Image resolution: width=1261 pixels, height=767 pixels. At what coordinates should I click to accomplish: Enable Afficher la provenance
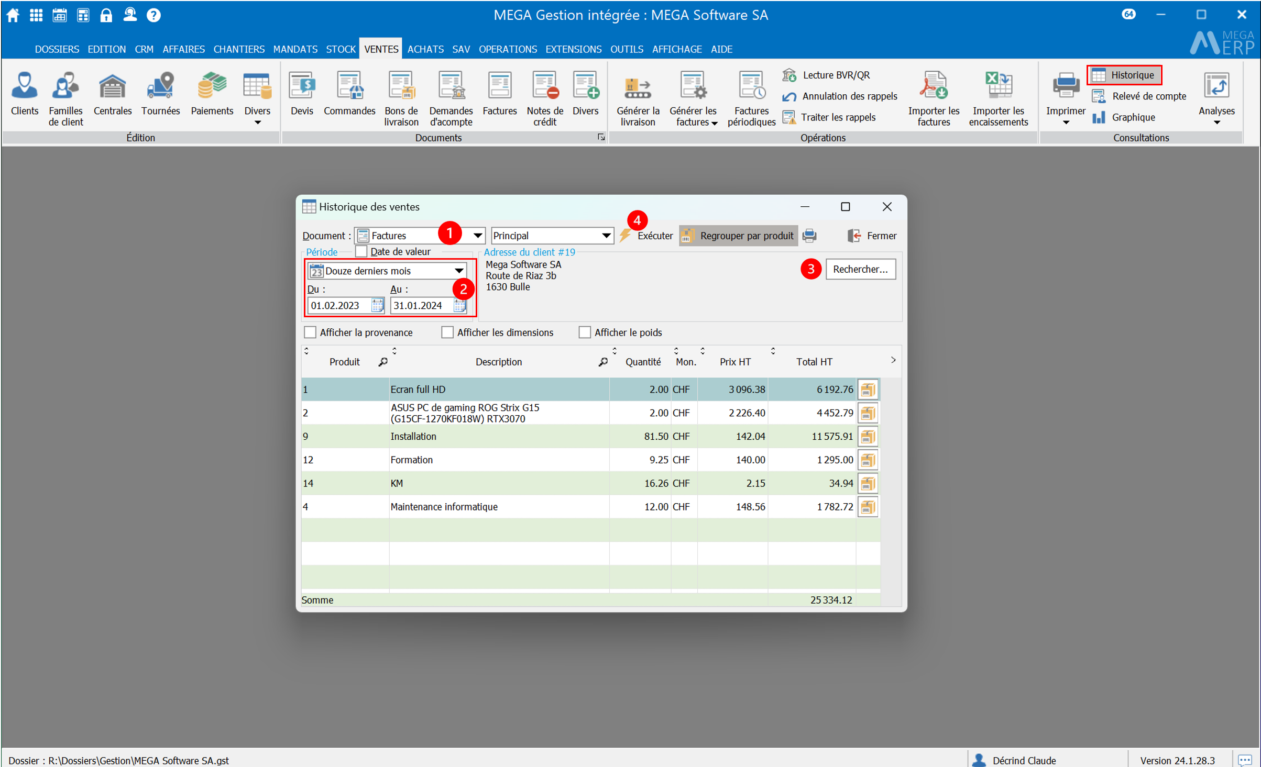pyautogui.click(x=310, y=332)
